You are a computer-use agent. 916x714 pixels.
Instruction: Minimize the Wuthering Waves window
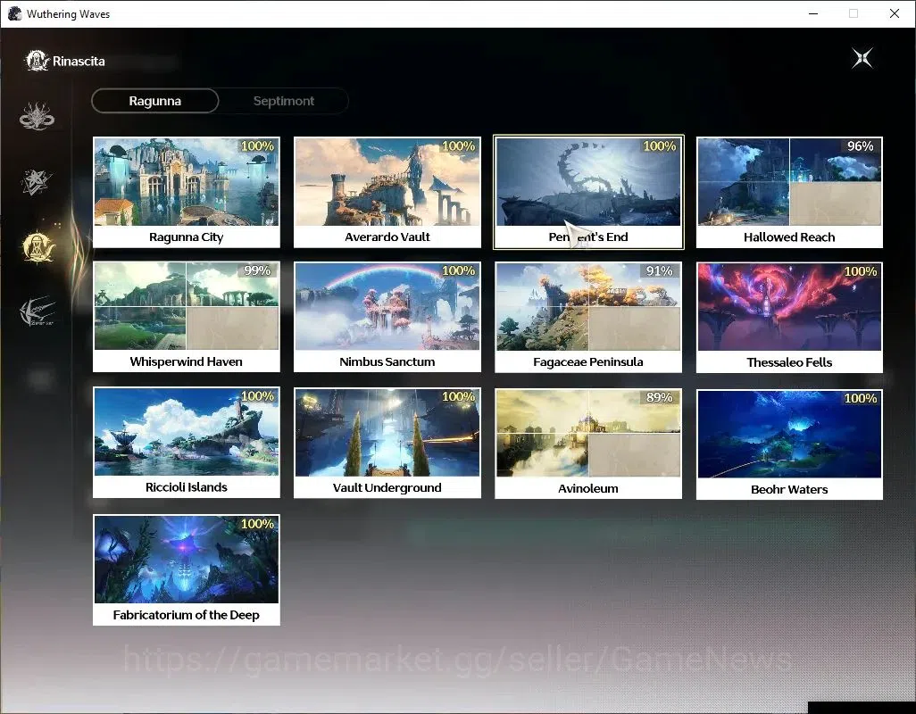[812, 13]
